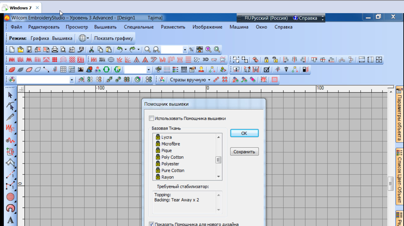Click the Сохранить button
This screenshot has height=226, width=404.
pos(244,152)
